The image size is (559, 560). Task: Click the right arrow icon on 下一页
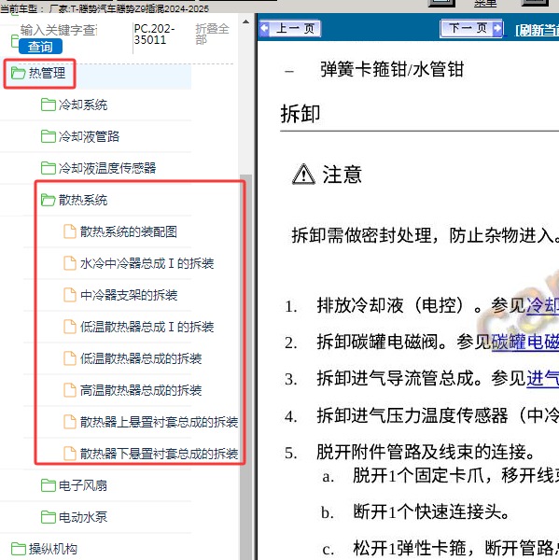pyautogui.click(x=496, y=28)
